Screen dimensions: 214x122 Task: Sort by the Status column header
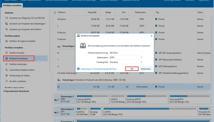(200, 12)
